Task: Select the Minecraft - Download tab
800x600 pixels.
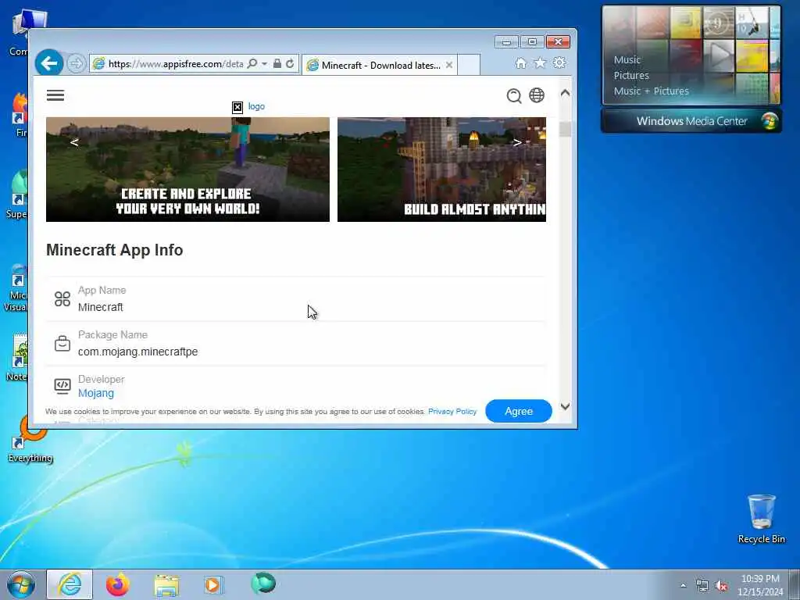Action: [380, 66]
